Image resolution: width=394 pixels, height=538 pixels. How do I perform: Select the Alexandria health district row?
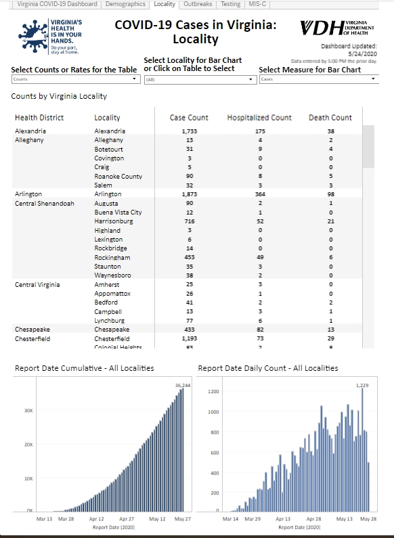(x=187, y=131)
